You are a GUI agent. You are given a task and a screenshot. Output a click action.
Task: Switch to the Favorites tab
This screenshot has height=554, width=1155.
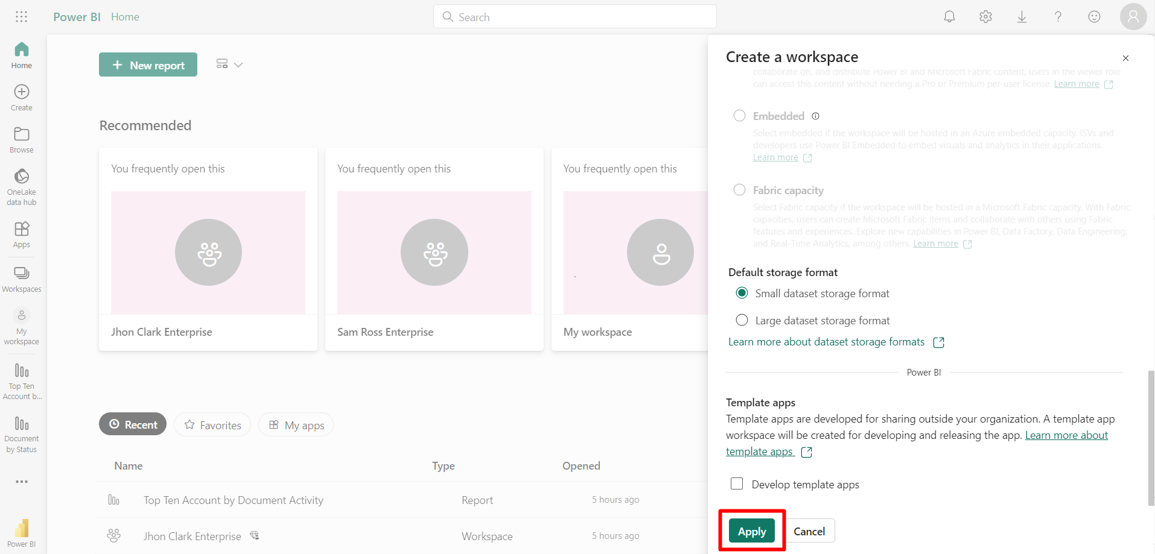pyautogui.click(x=212, y=424)
